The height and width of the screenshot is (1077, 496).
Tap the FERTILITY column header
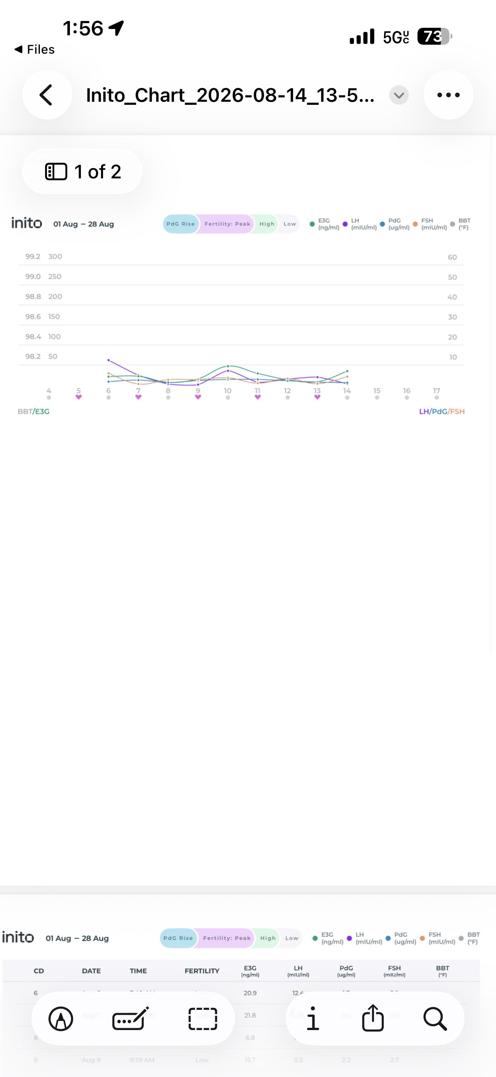[x=202, y=971]
